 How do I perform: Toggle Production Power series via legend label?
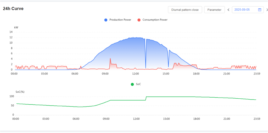point(120,20)
